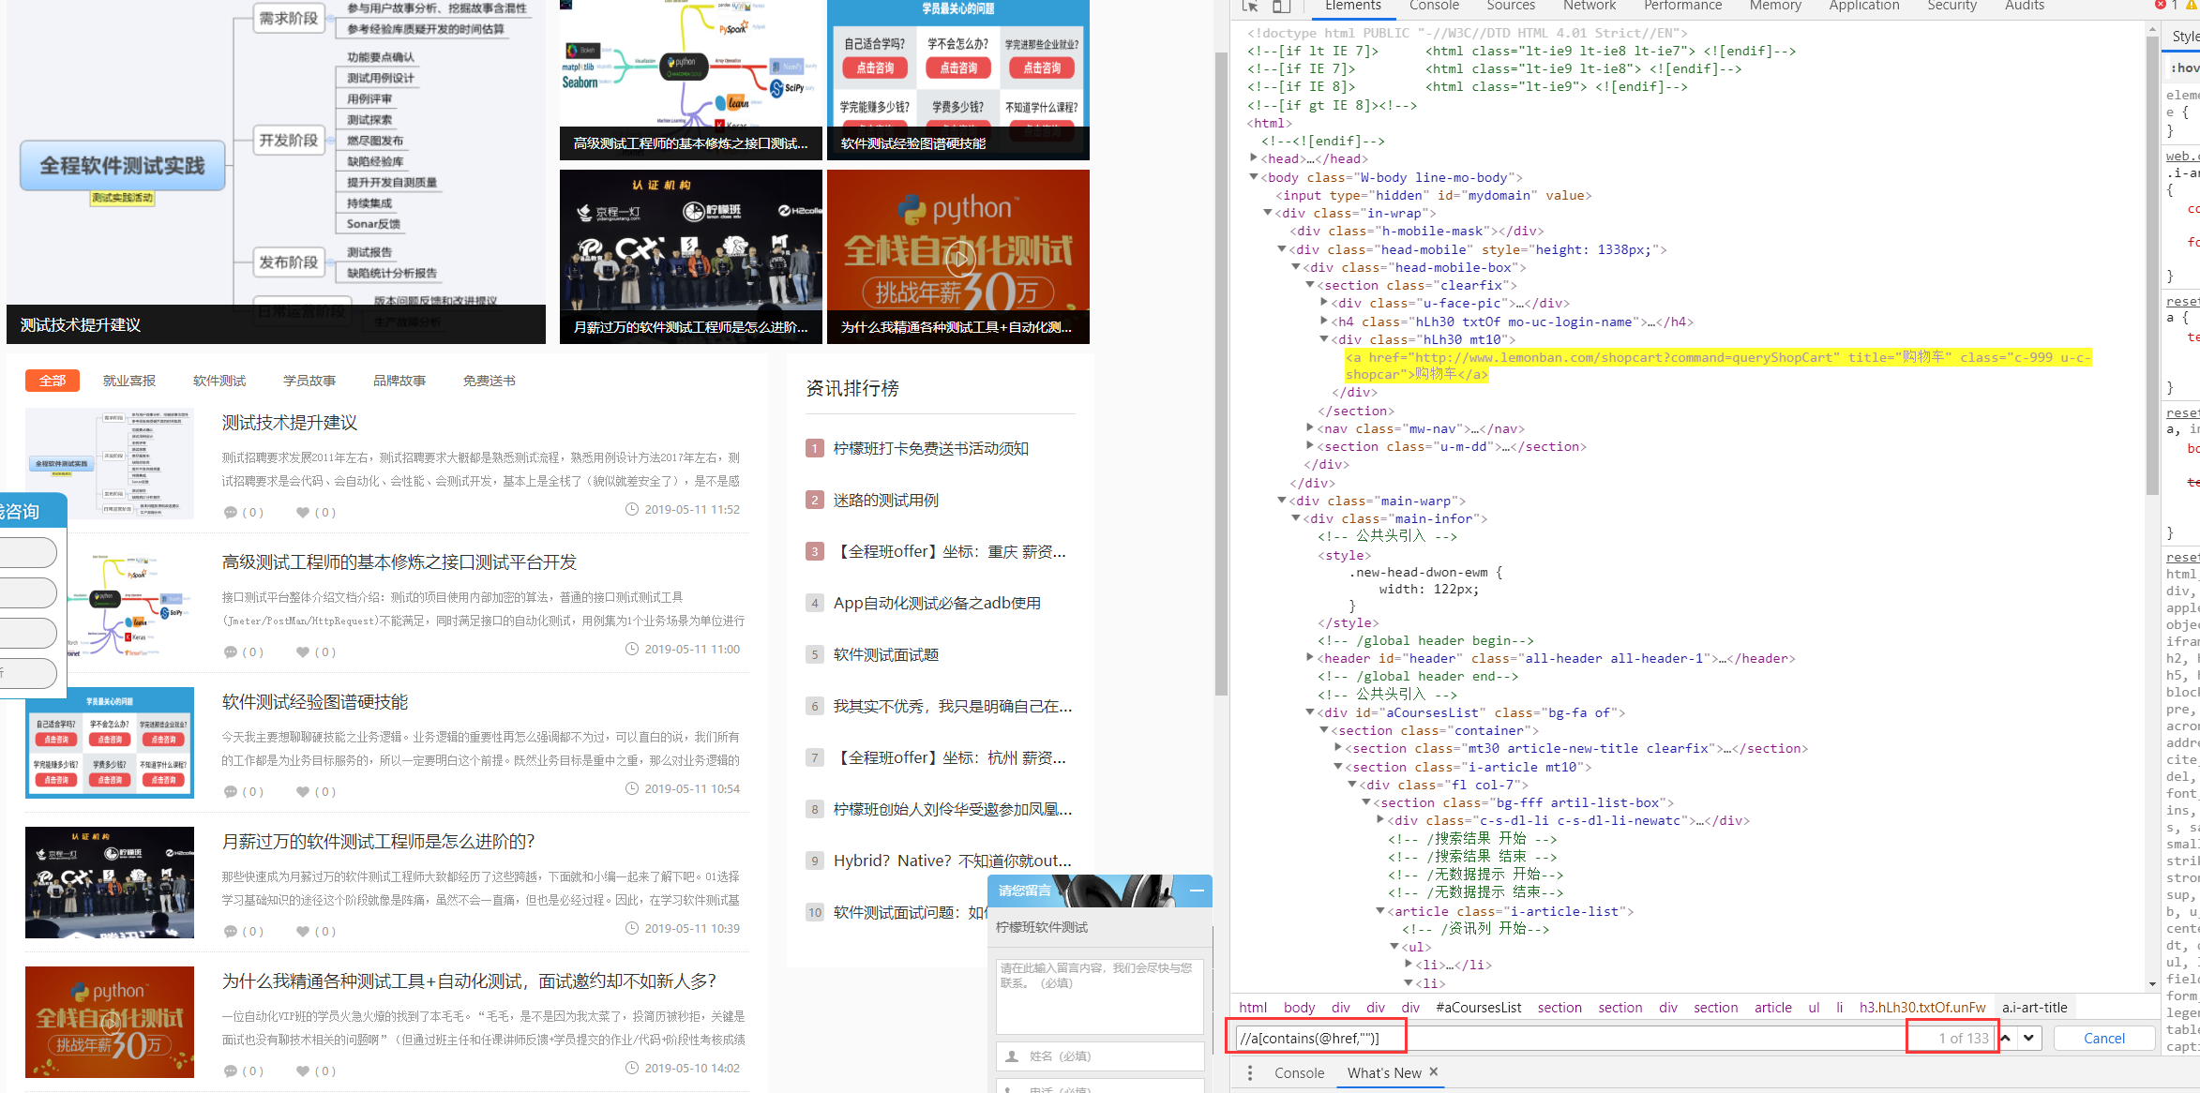
Task: Collapse the body W-body element node
Action: [1255, 177]
